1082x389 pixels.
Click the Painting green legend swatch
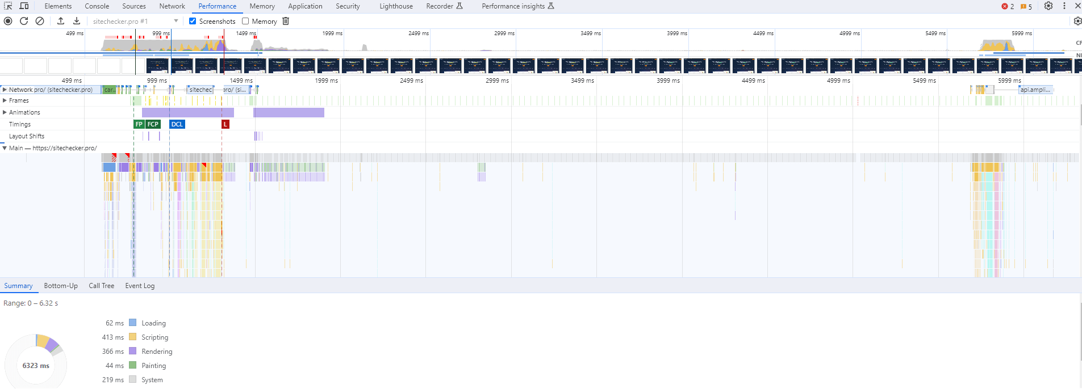tap(132, 365)
